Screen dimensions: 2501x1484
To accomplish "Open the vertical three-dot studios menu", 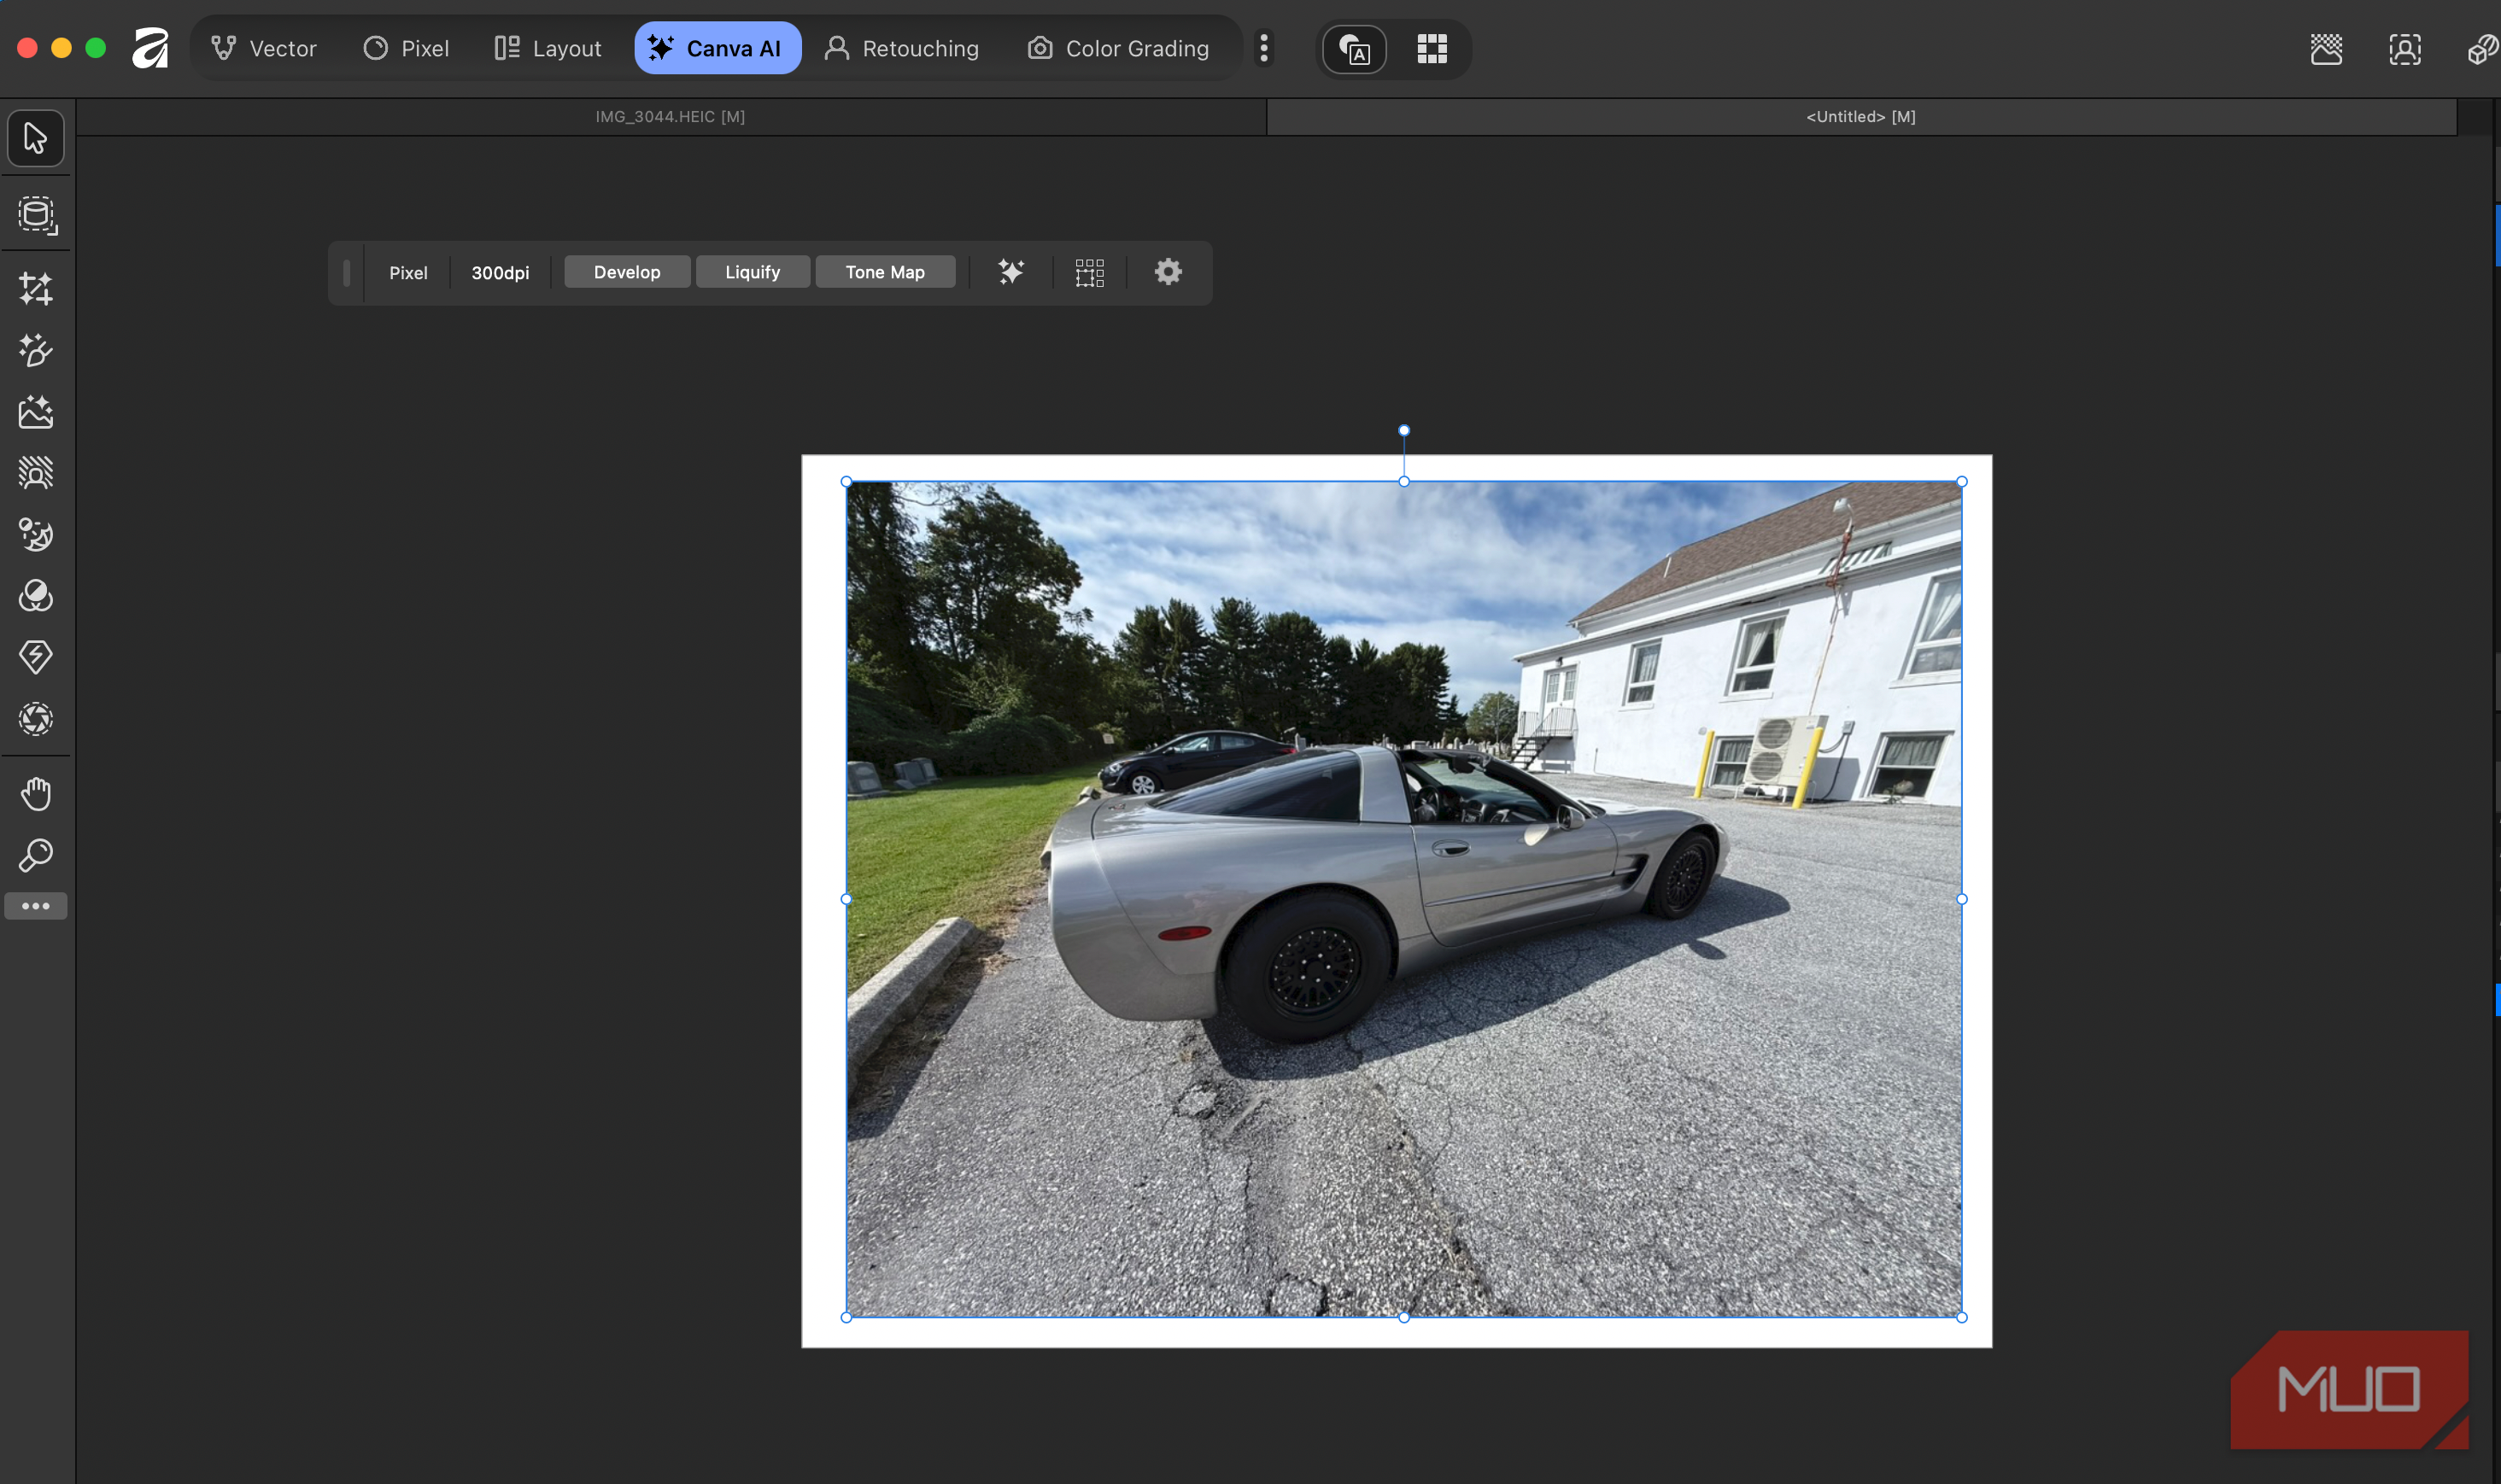I will click(x=1264, y=48).
